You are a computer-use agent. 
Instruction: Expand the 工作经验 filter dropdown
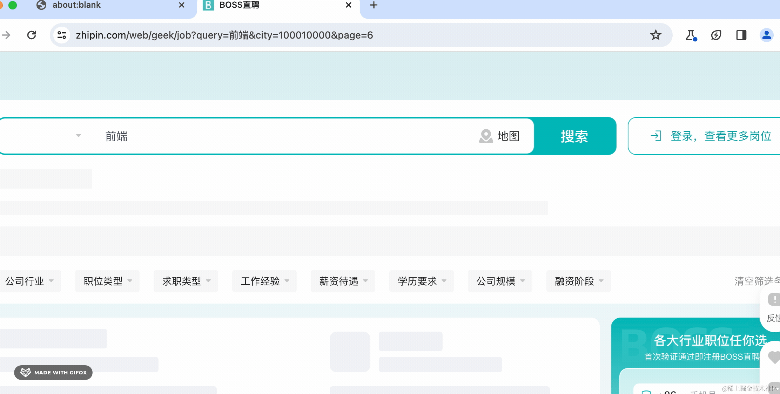(x=264, y=281)
